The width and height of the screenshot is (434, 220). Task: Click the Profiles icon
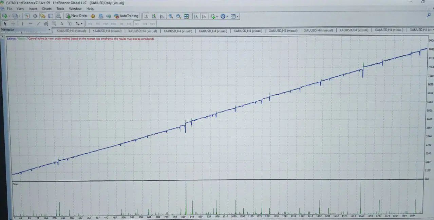[x=15, y=16]
